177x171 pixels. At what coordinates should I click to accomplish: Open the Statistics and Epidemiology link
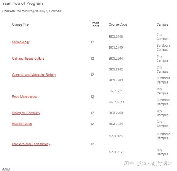31,144
